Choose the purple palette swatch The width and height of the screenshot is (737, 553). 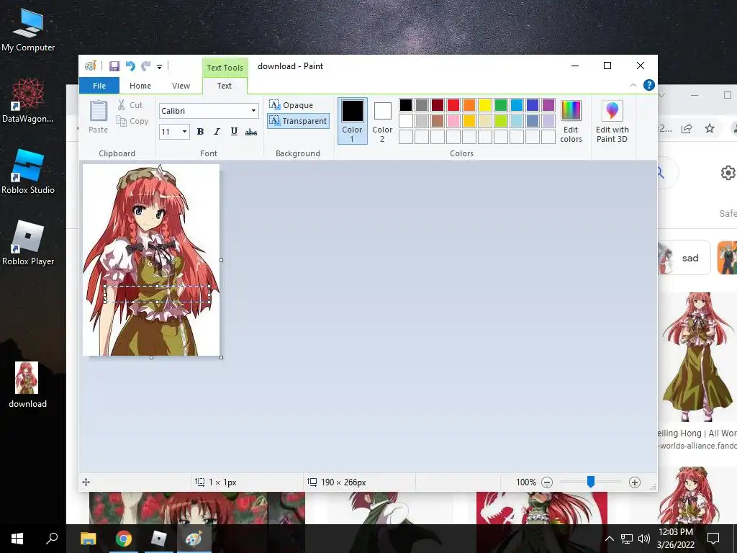[548, 105]
